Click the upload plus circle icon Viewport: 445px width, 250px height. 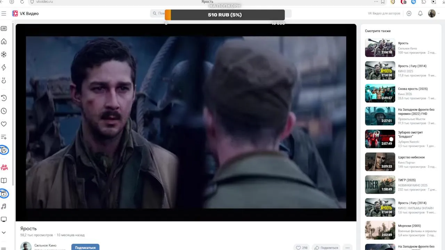click(x=409, y=14)
